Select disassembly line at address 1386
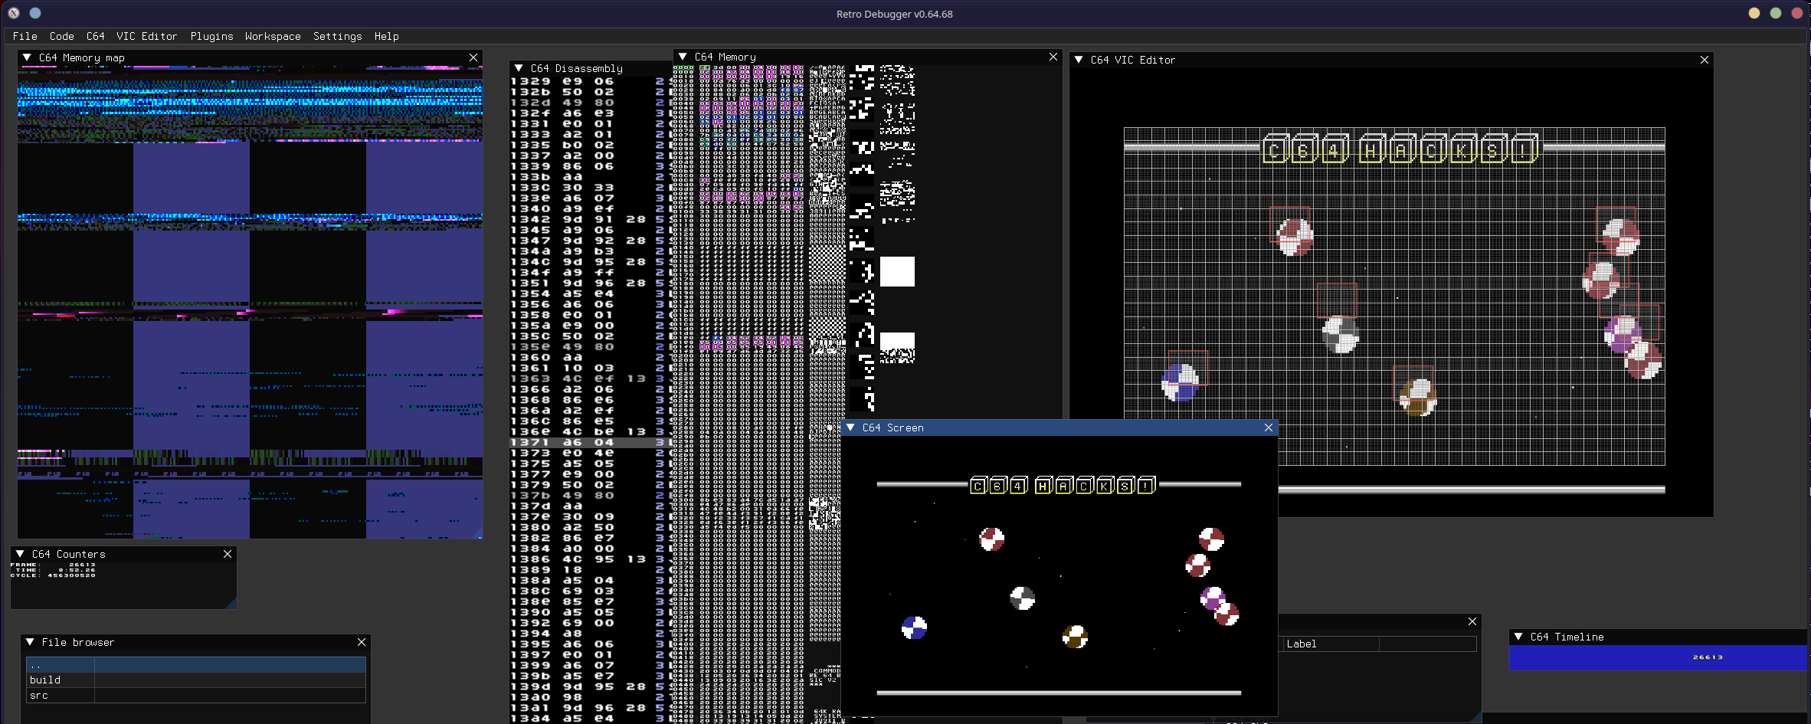Image resolution: width=1811 pixels, height=724 pixels. point(590,559)
